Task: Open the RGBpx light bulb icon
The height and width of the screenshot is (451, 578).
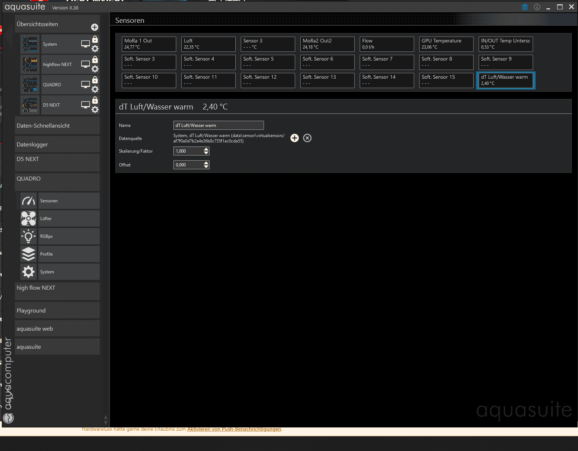Action: 28,236
